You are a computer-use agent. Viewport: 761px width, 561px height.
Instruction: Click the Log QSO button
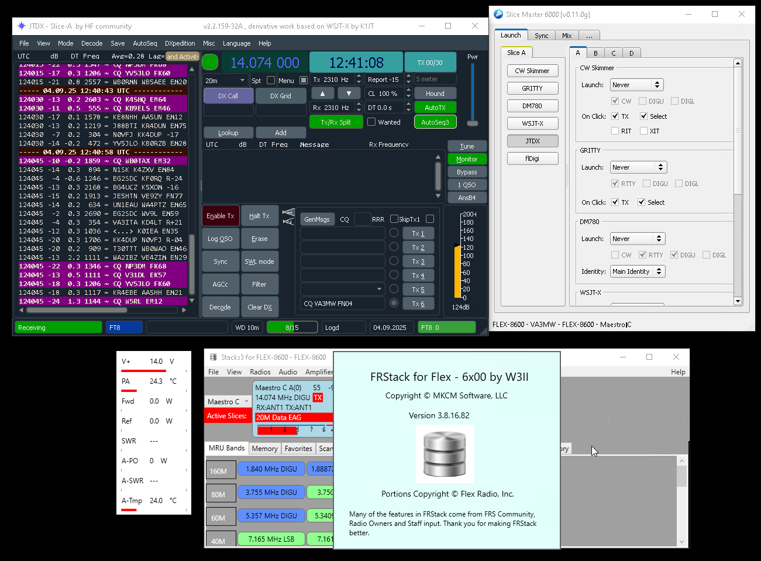(220, 239)
